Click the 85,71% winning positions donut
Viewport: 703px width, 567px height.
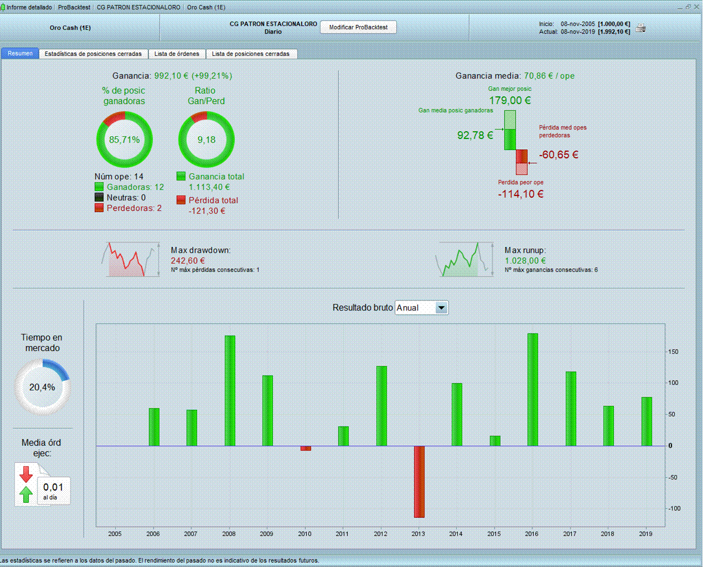pyautogui.click(x=125, y=140)
